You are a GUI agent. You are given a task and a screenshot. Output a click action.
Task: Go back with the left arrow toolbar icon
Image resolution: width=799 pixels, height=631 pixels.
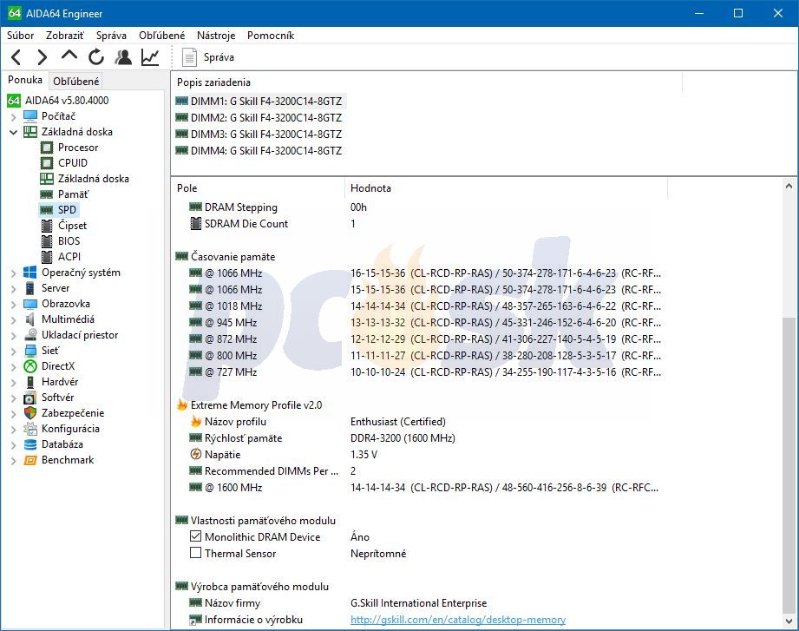pos(16,57)
